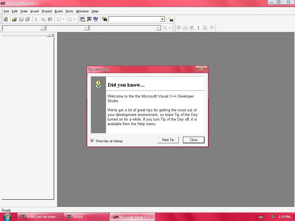Restore down the Visual C++ main window
This screenshot has height=221, width=295.
[279, 2]
